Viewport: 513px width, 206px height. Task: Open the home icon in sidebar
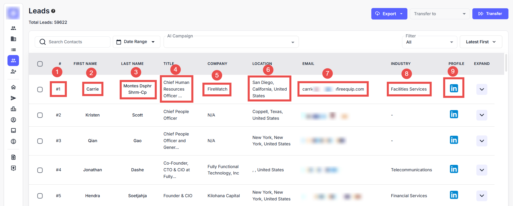[13, 87]
